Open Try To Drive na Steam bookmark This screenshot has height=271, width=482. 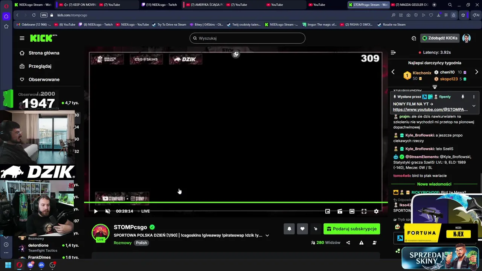point(169,24)
